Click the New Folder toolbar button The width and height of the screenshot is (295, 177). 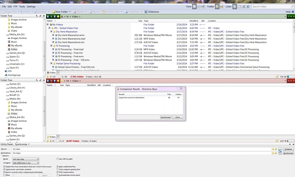coord(60,12)
